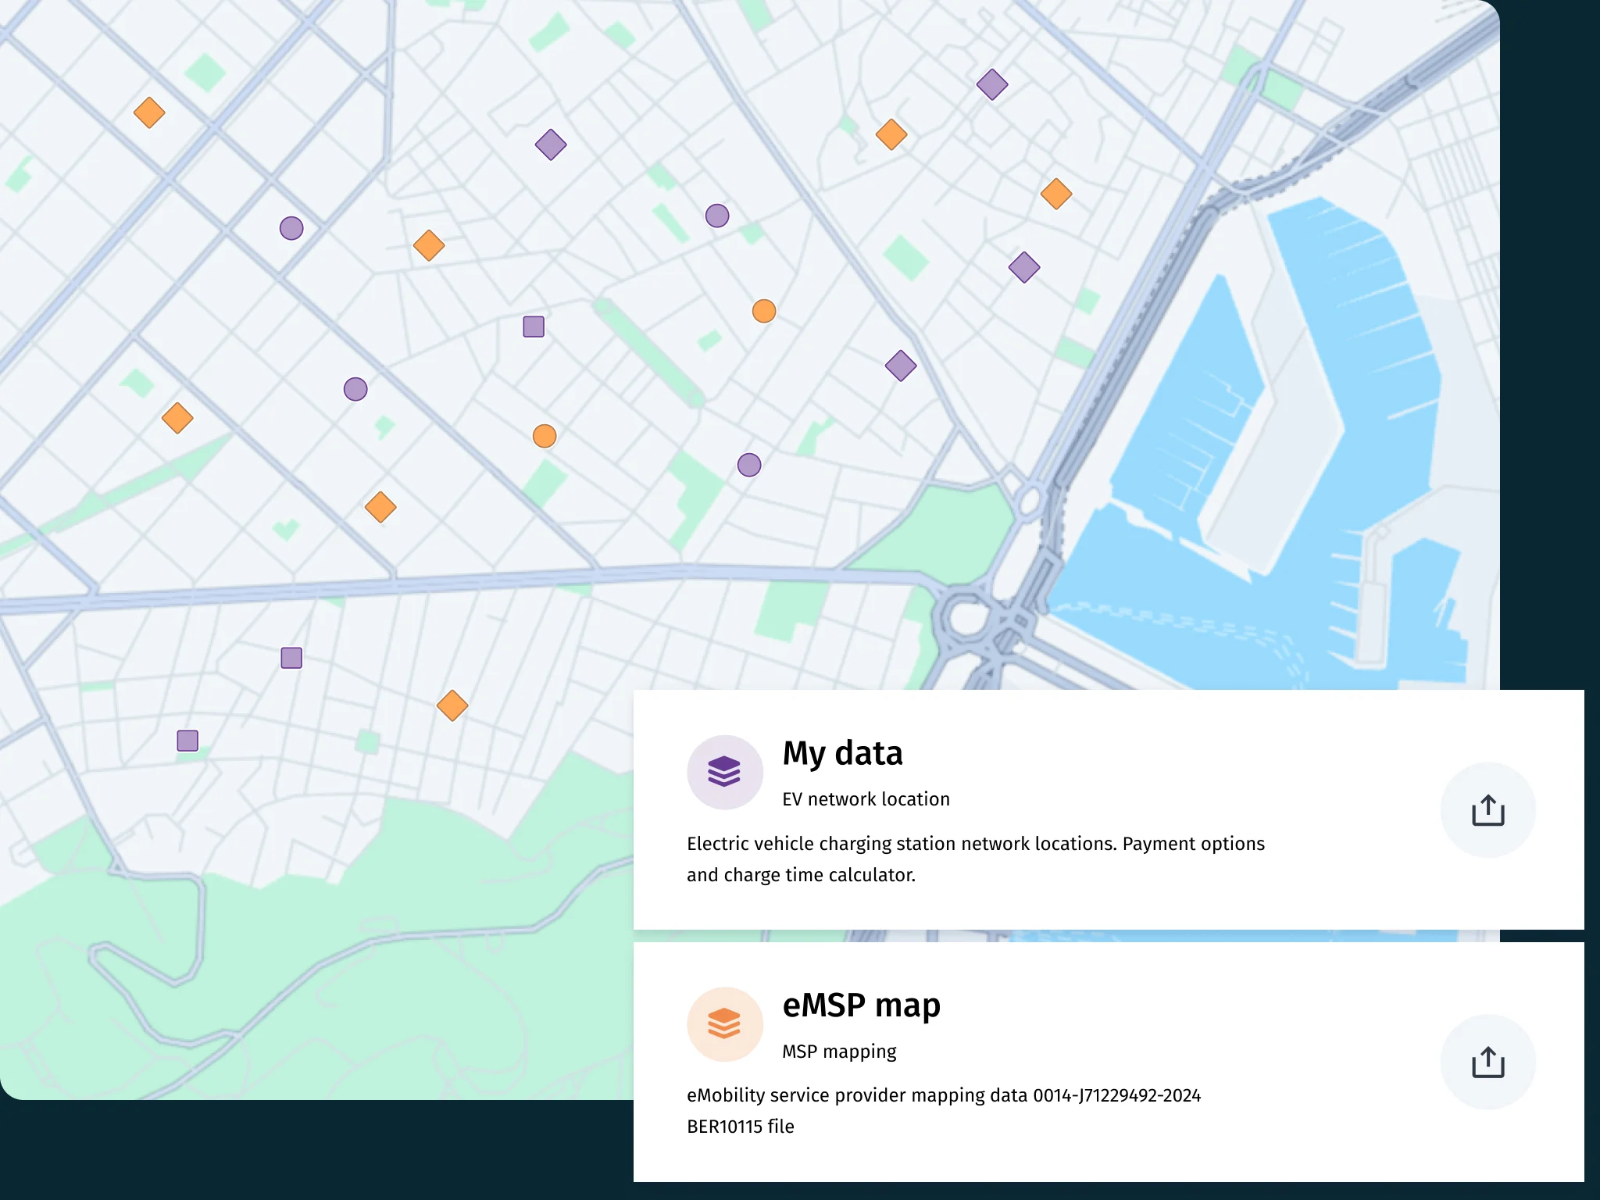Image resolution: width=1600 pixels, height=1200 pixels.
Task: Click the eMobility service provider description text
Action: pos(944,1111)
